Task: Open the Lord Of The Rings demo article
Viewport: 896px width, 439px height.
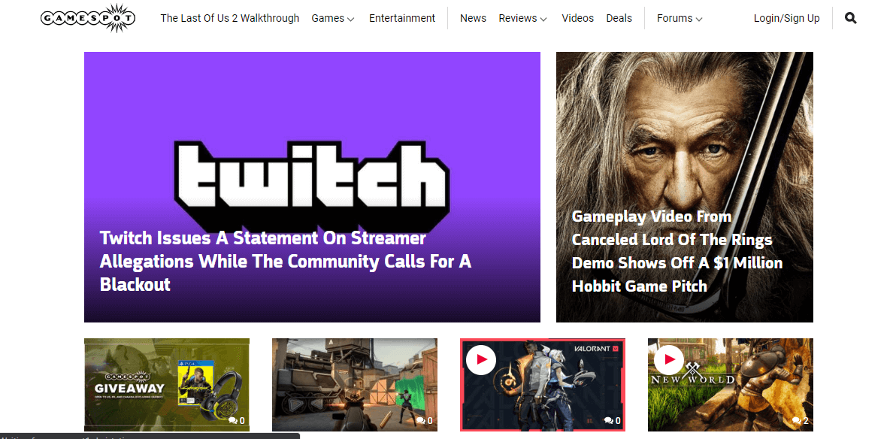Action: pos(677,252)
